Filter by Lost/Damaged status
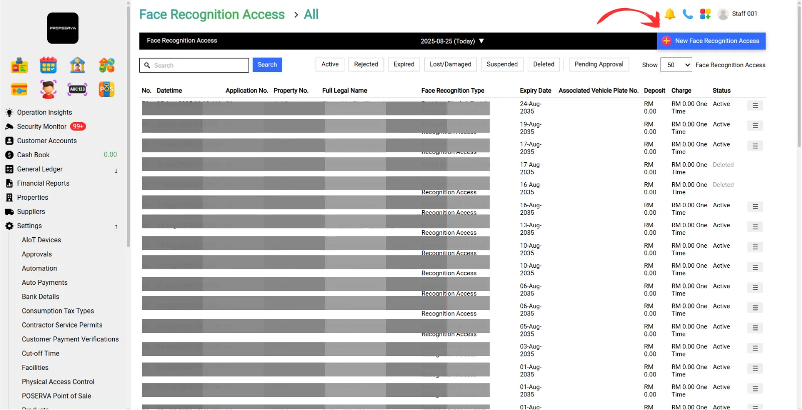 click(x=451, y=65)
